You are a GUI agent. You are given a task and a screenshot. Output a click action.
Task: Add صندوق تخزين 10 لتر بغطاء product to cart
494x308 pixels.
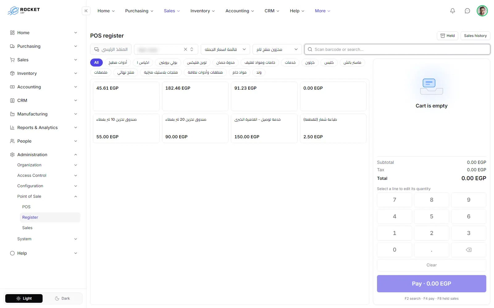coord(126,128)
